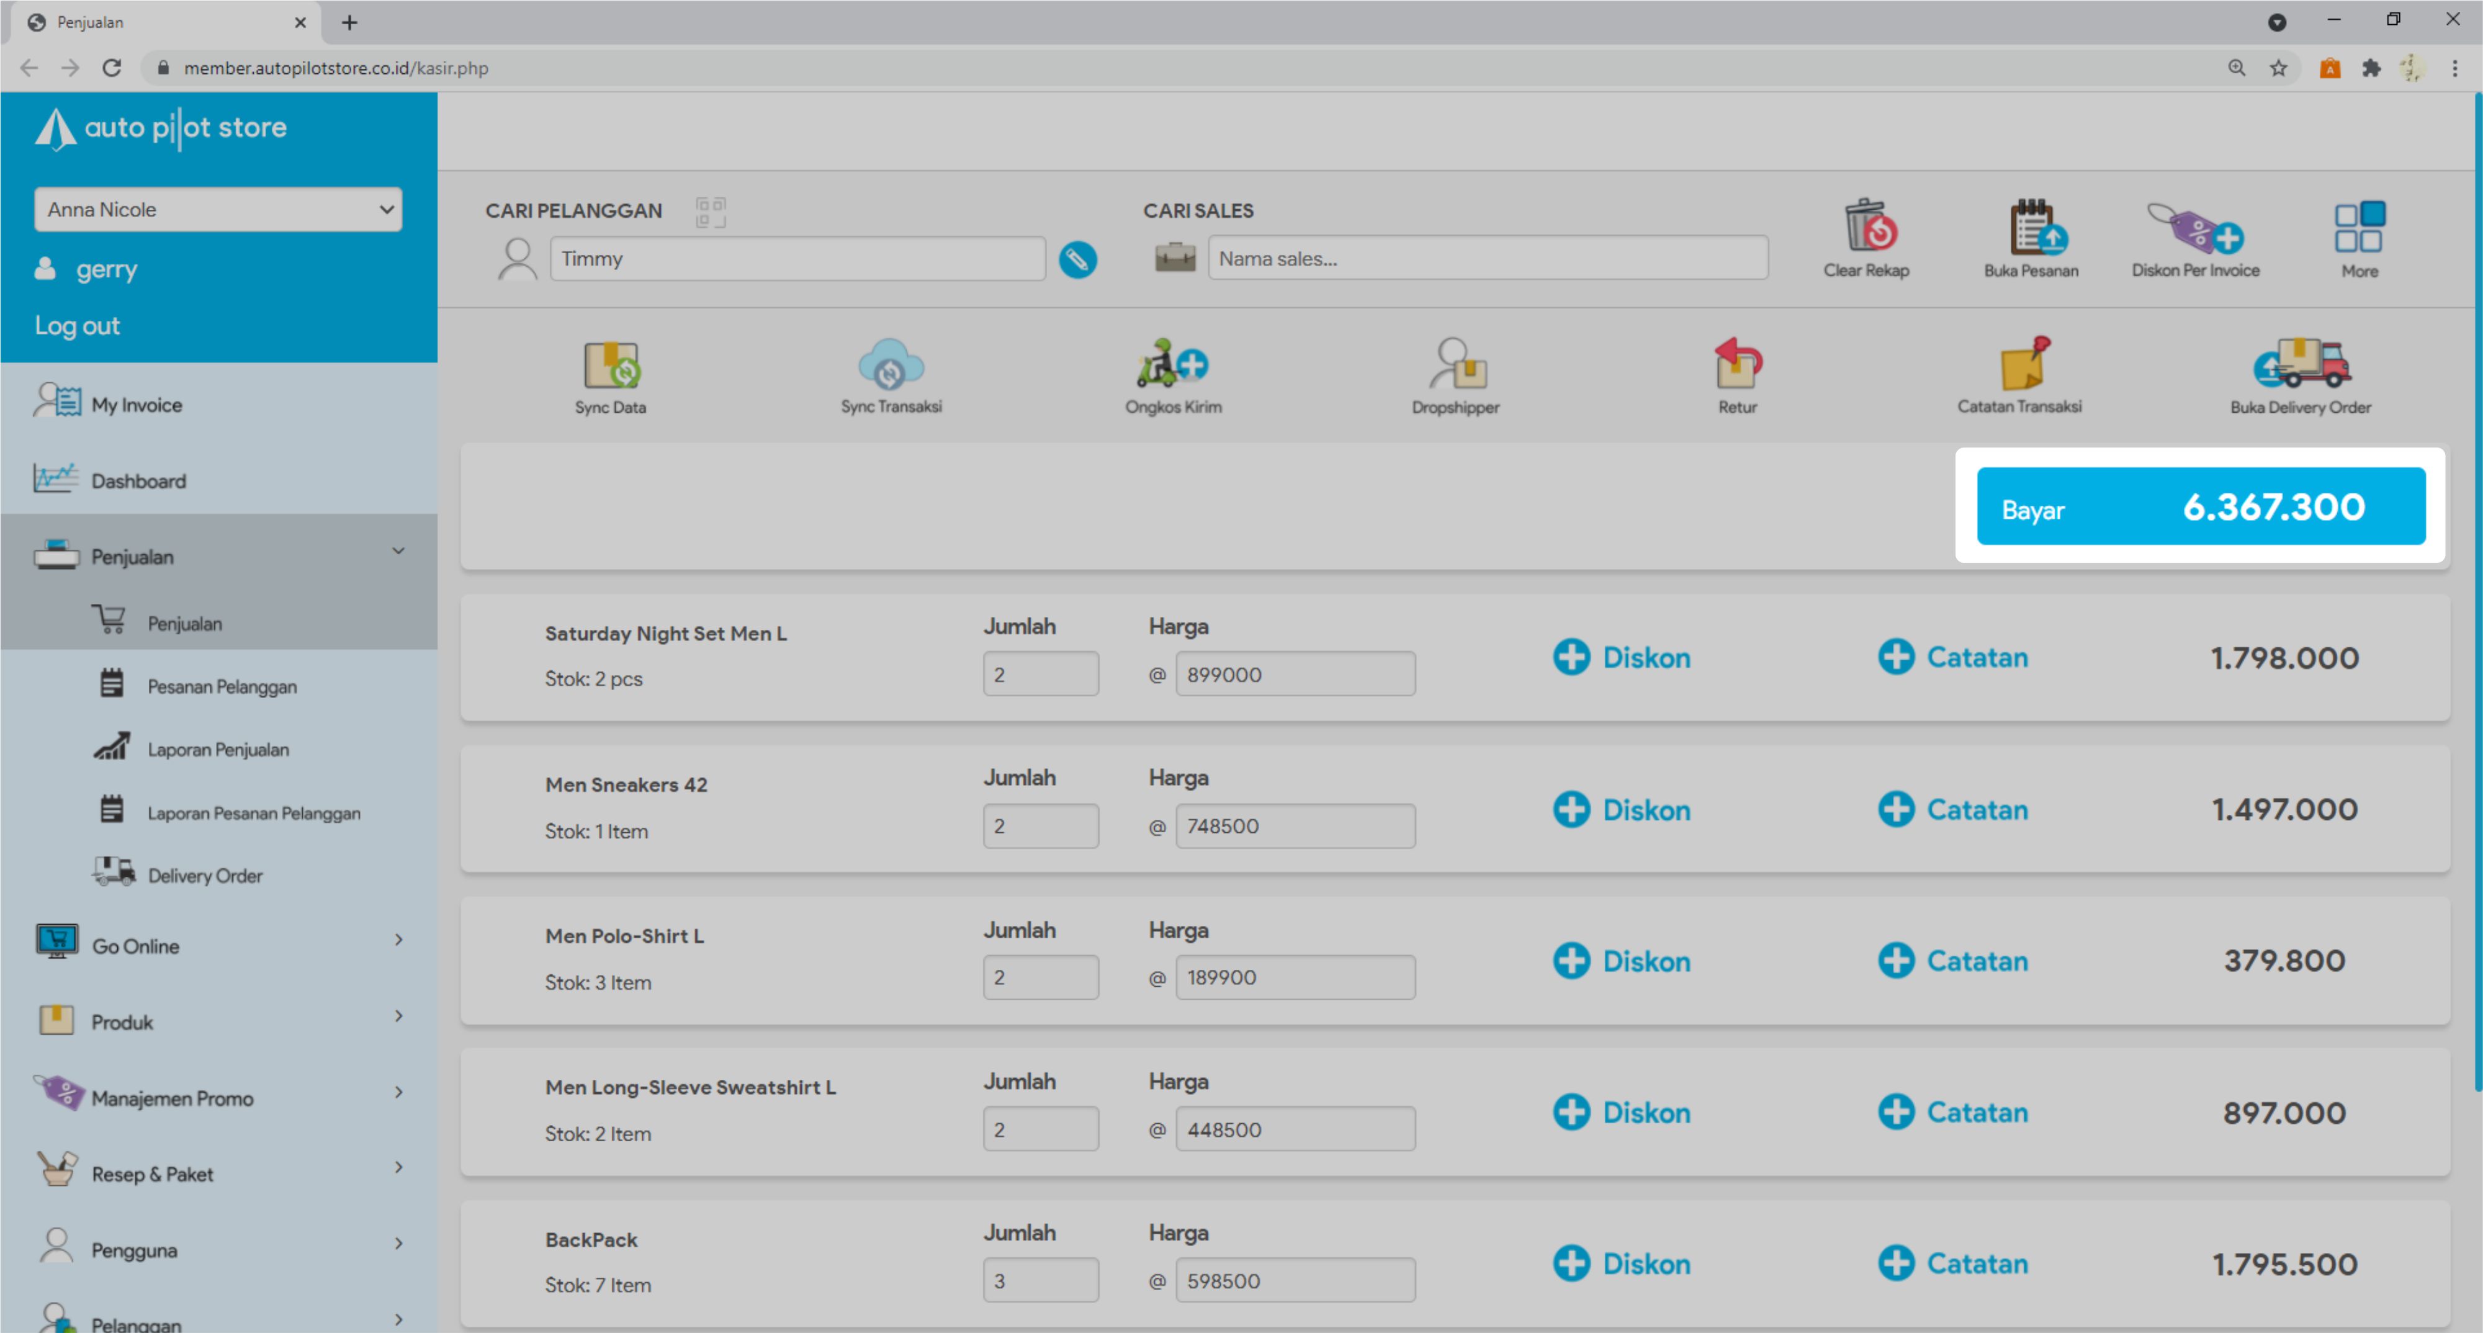Open Laporan Penjualan in the sidebar

(x=218, y=749)
